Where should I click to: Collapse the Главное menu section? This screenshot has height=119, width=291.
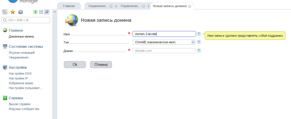(x=16, y=31)
